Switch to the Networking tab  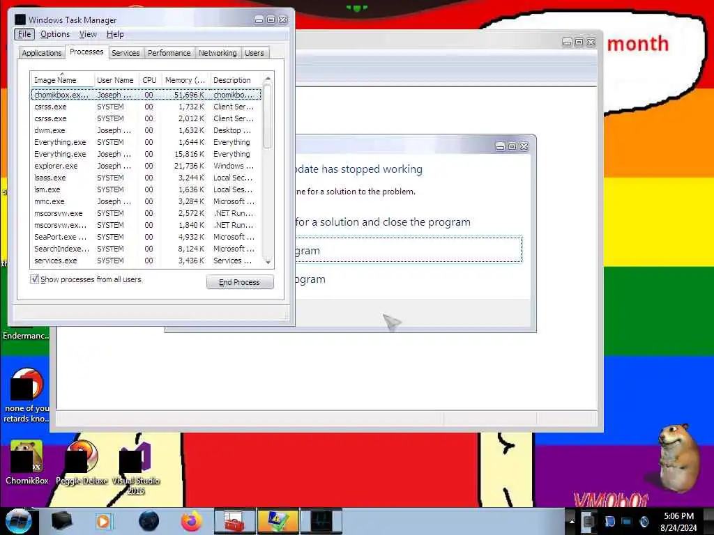pos(218,53)
